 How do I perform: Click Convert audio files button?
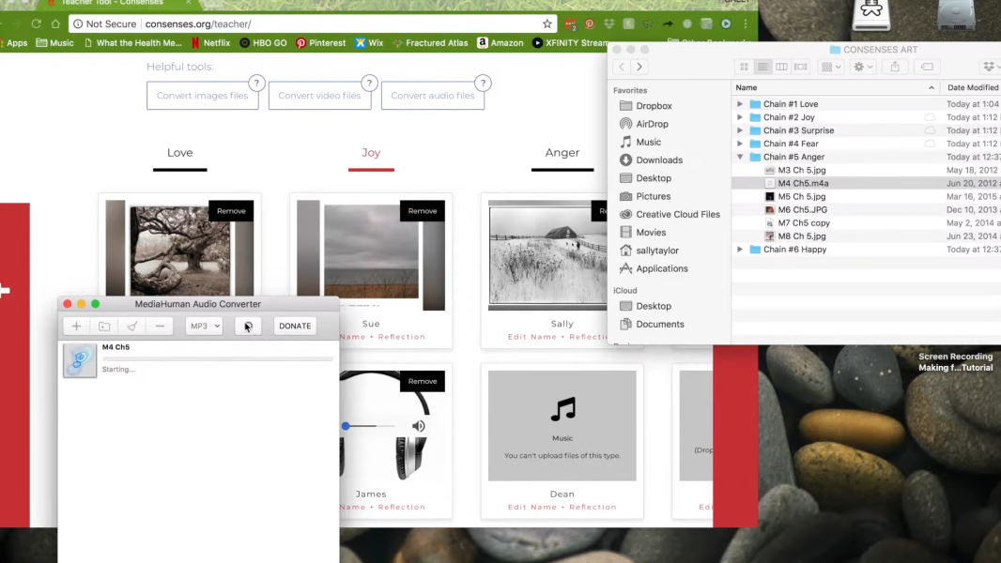coord(433,96)
